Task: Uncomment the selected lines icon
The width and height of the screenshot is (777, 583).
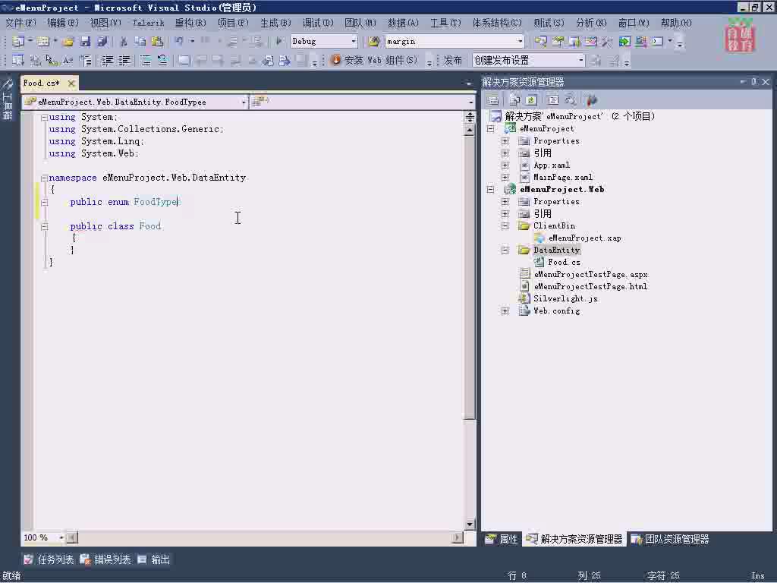Action: click(162, 61)
